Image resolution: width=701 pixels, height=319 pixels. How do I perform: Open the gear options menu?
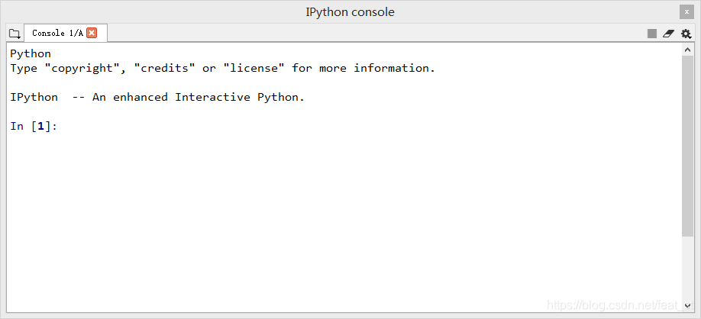click(x=686, y=34)
